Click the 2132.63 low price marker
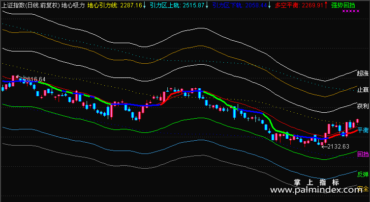The width and height of the screenshot is (370, 202). [338, 147]
